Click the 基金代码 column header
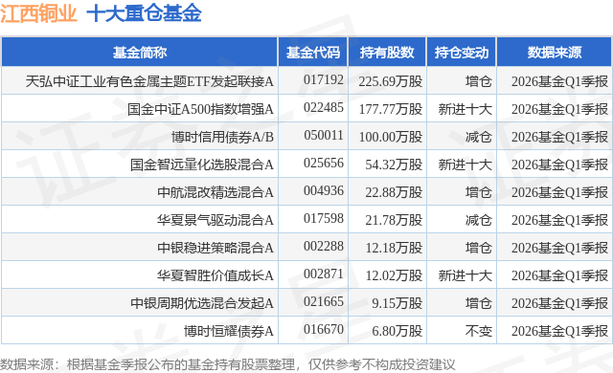Image resolution: width=613 pixels, height=373 pixels. [313, 53]
